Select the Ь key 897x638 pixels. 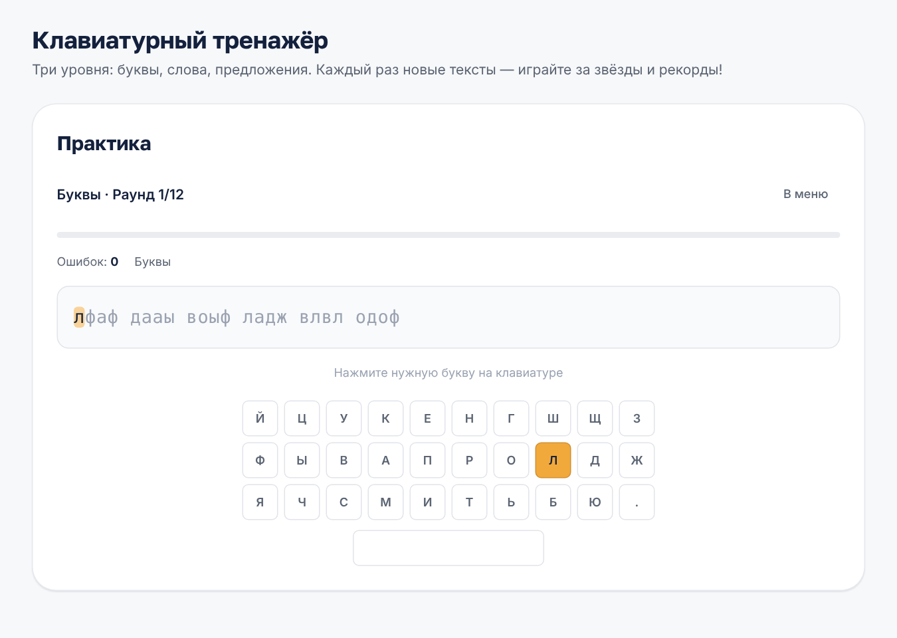(511, 502)
